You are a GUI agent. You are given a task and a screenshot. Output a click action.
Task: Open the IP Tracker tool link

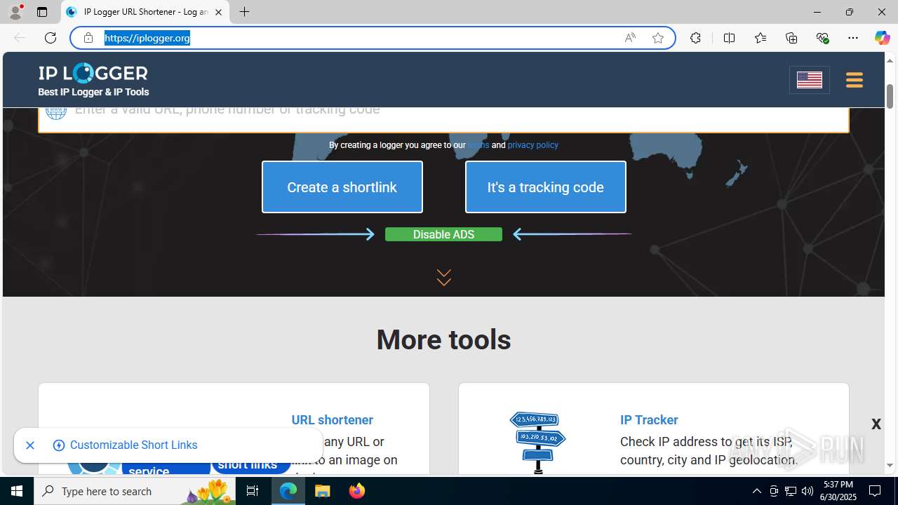point(649,420)
